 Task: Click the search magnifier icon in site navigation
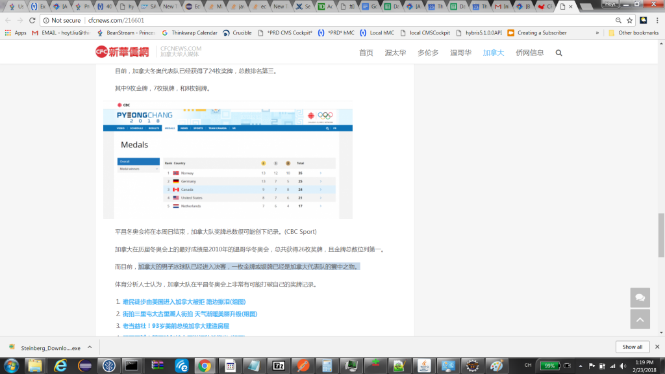(x=558, y=53)
